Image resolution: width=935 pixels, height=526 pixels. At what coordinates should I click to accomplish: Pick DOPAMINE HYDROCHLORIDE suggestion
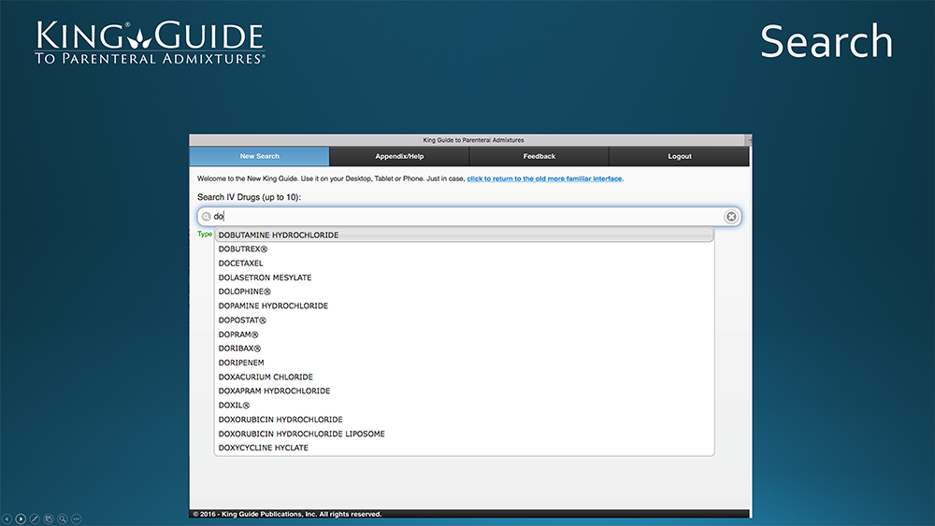464,306
